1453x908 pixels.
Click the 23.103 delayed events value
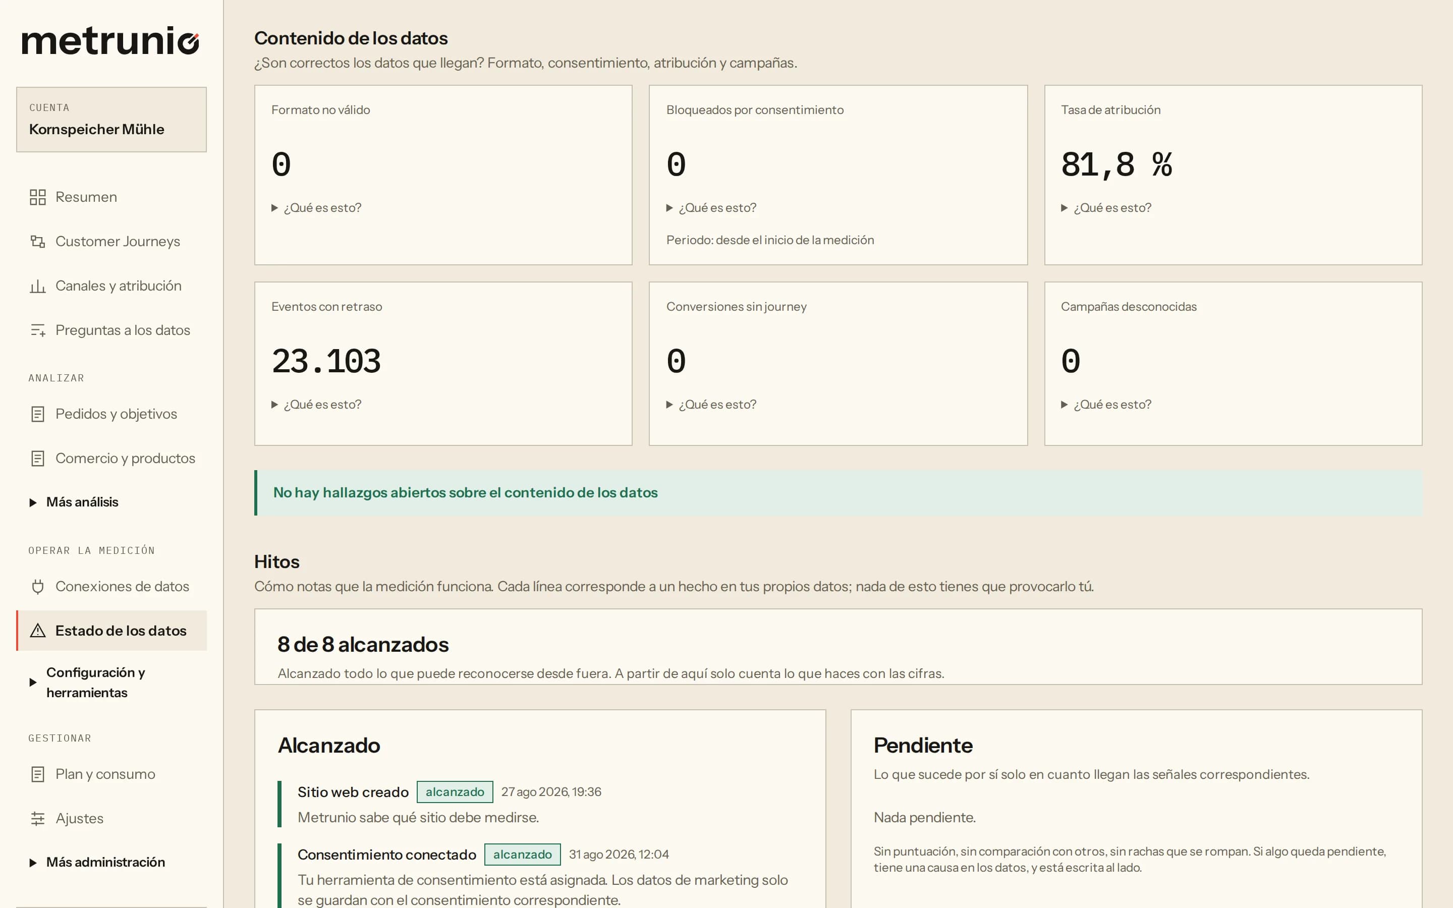(326, 362)
